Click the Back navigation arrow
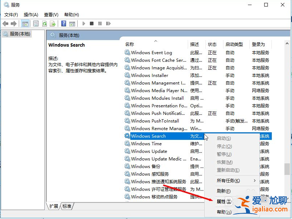The width and height of the screenshot is (292, 219). [5, 23]
